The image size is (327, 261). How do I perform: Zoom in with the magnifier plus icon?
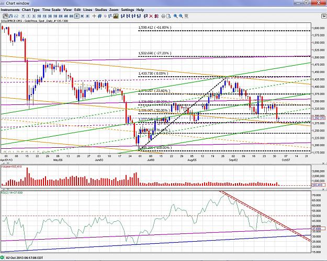click(176, 16)
